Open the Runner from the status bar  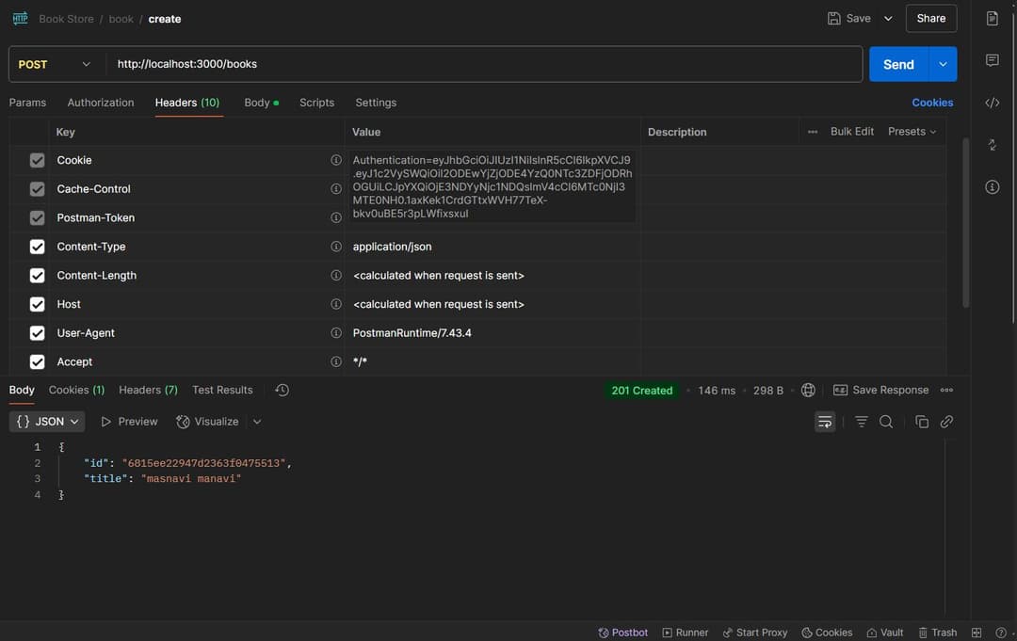coord(685,632)
